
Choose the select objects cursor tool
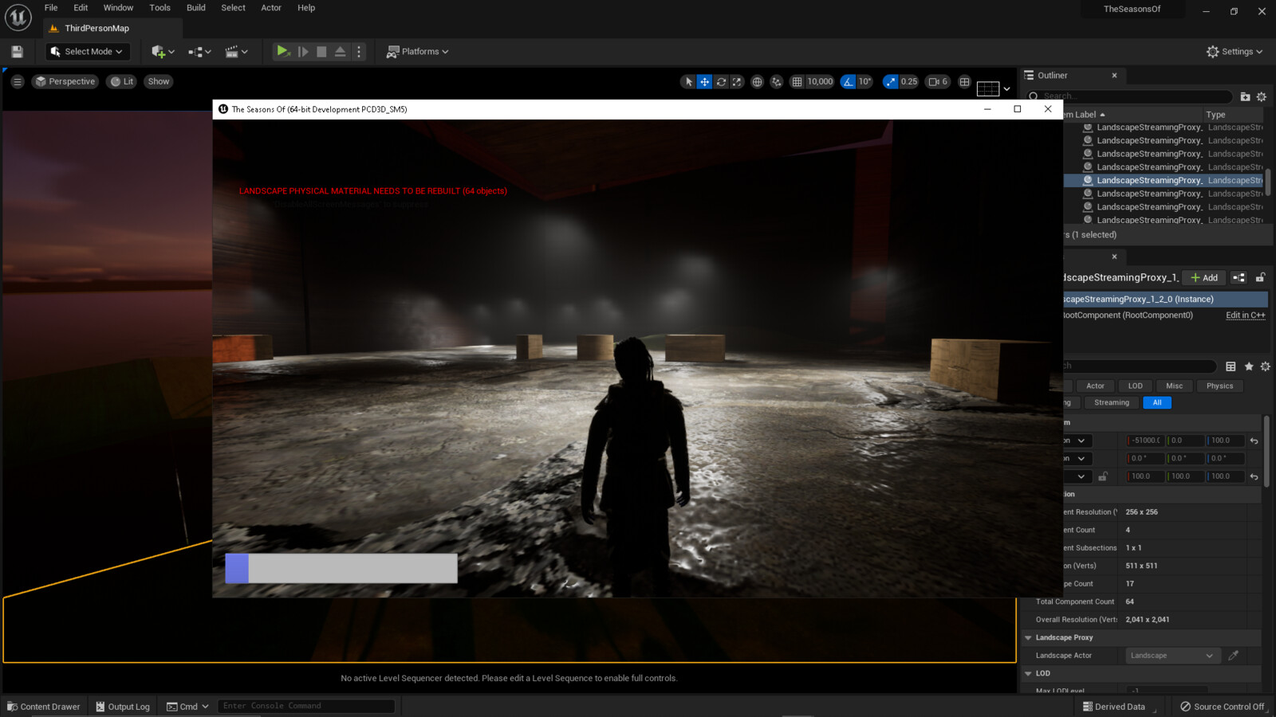[689, 81]
